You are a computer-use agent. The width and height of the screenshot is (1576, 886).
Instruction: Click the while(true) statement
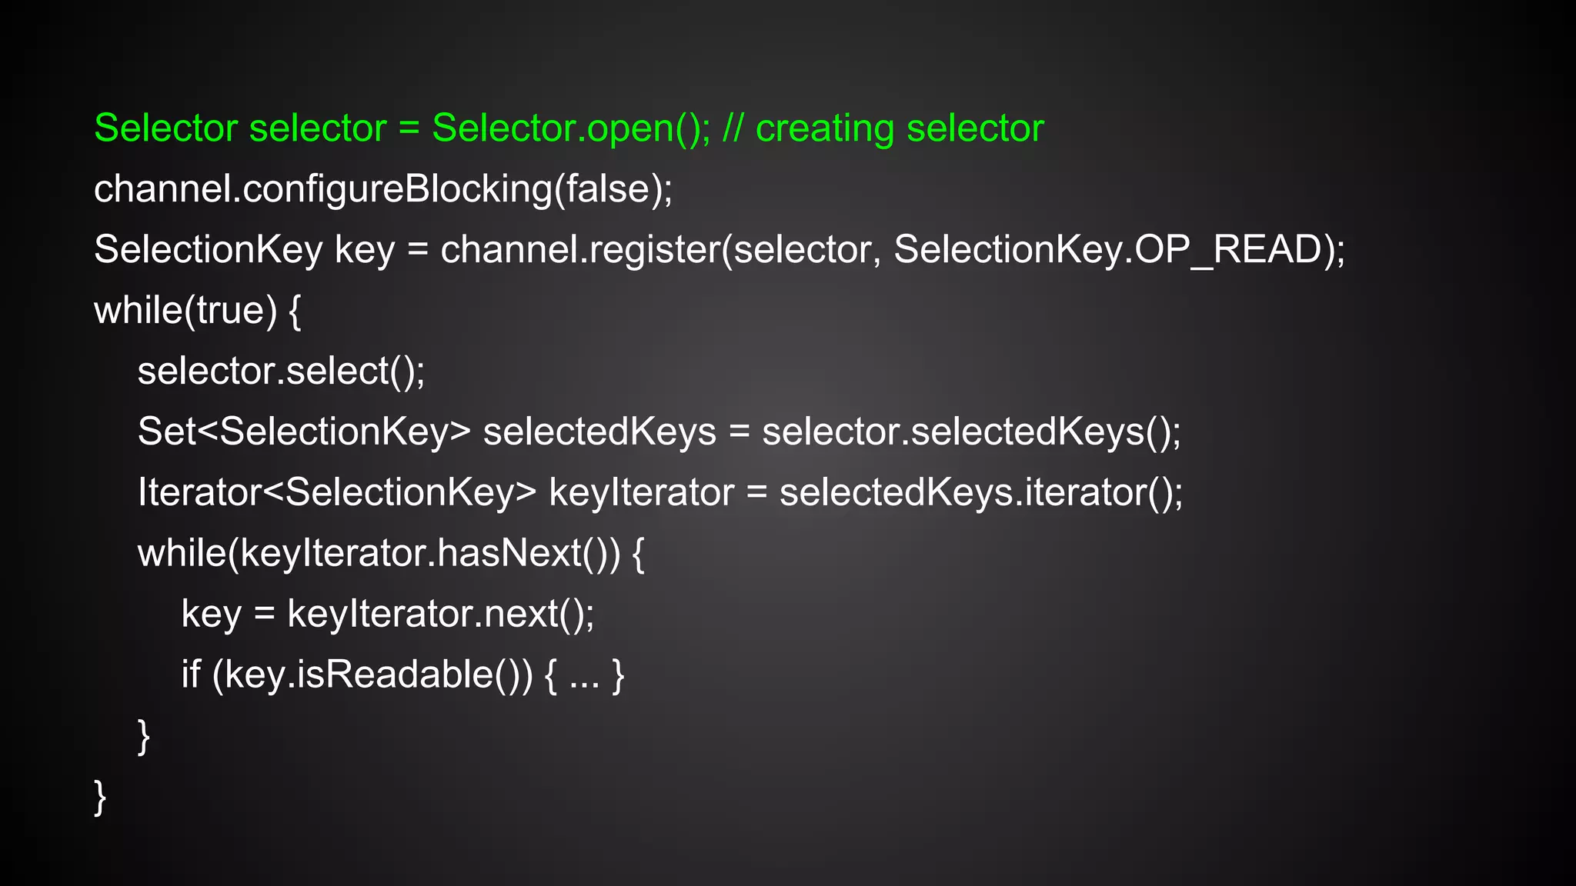pyautogui.click(x=185, y=310)
